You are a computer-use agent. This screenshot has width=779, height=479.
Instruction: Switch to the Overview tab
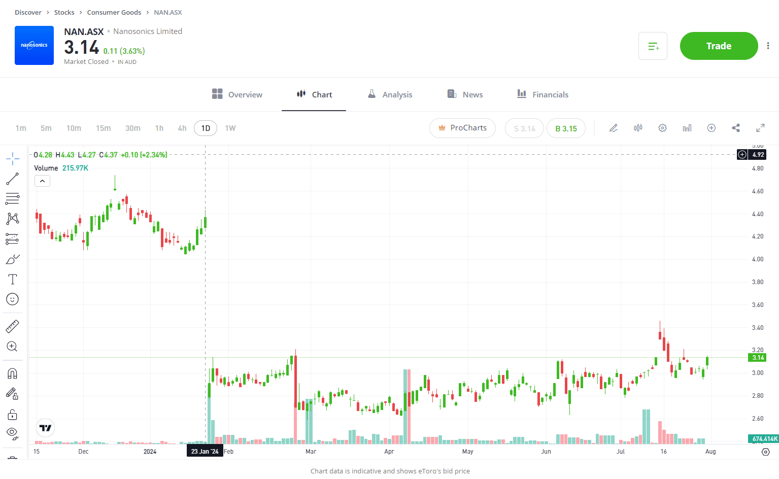pos(237,94)
